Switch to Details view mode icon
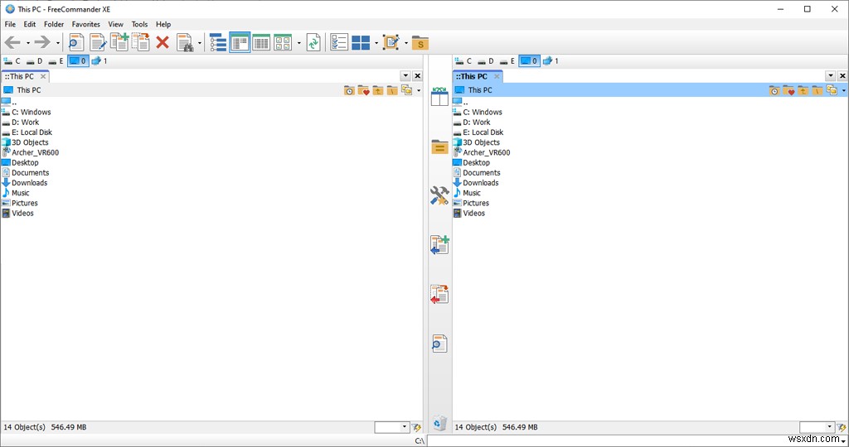 click(261, 42)
